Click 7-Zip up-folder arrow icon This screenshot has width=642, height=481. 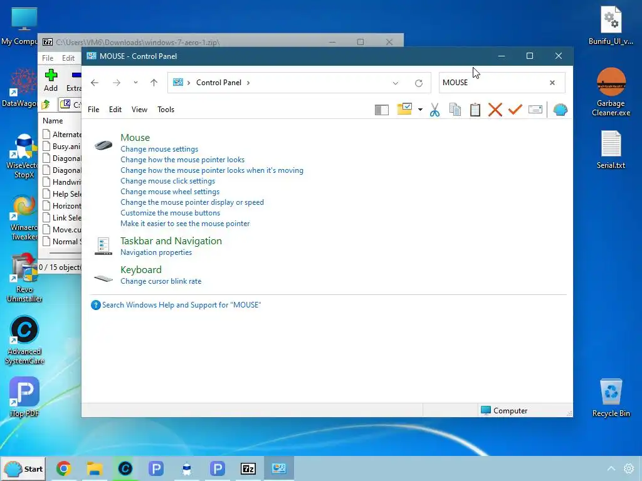pyautogui.click(x=46, y=105)
